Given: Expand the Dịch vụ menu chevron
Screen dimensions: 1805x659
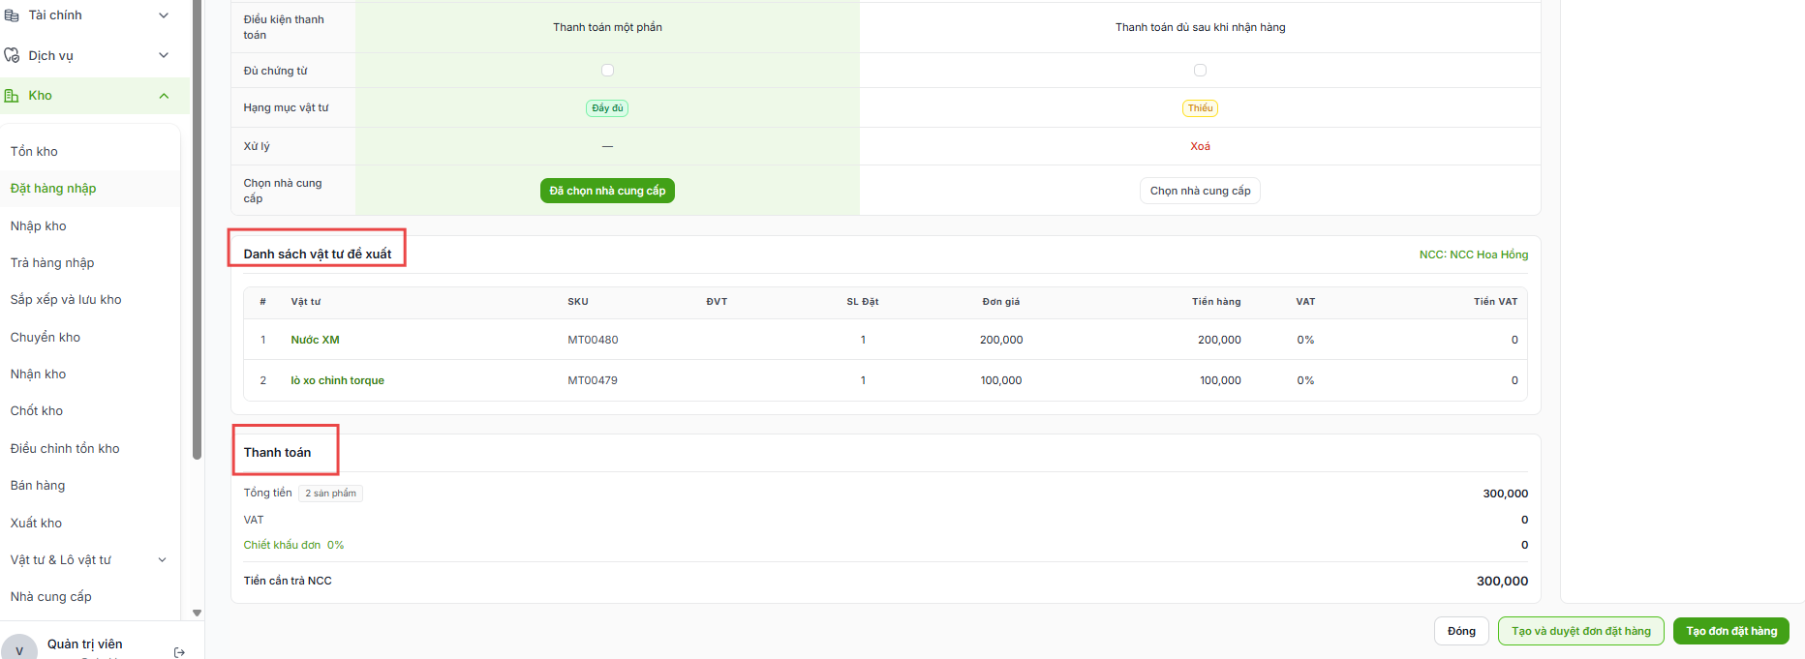Looking at the screenshot, I should [x=164, y=55].
